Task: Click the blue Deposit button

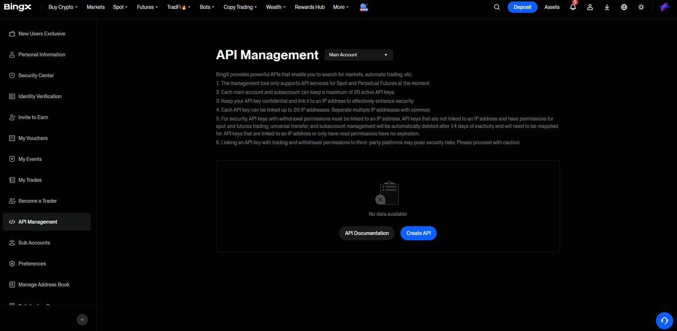Action: tap(523, 7)
